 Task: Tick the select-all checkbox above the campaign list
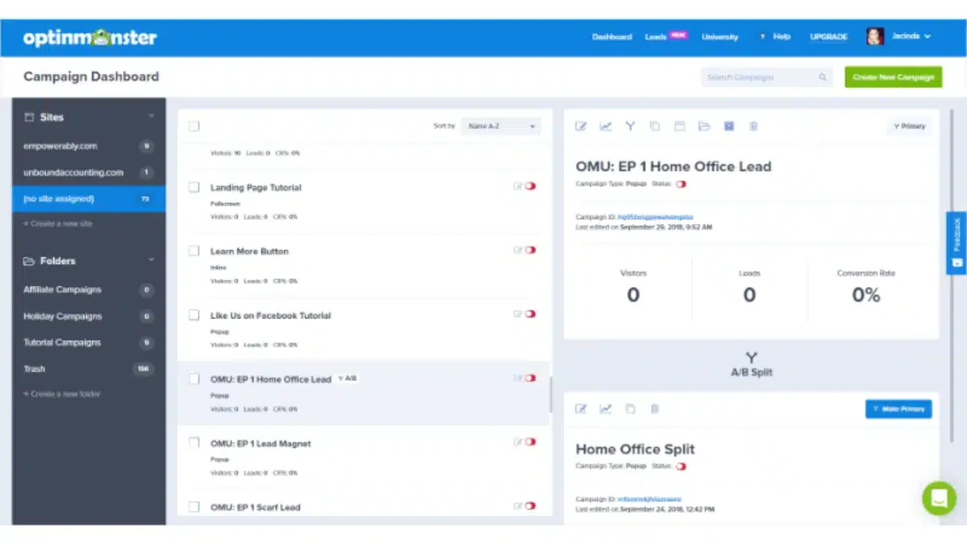193,127
